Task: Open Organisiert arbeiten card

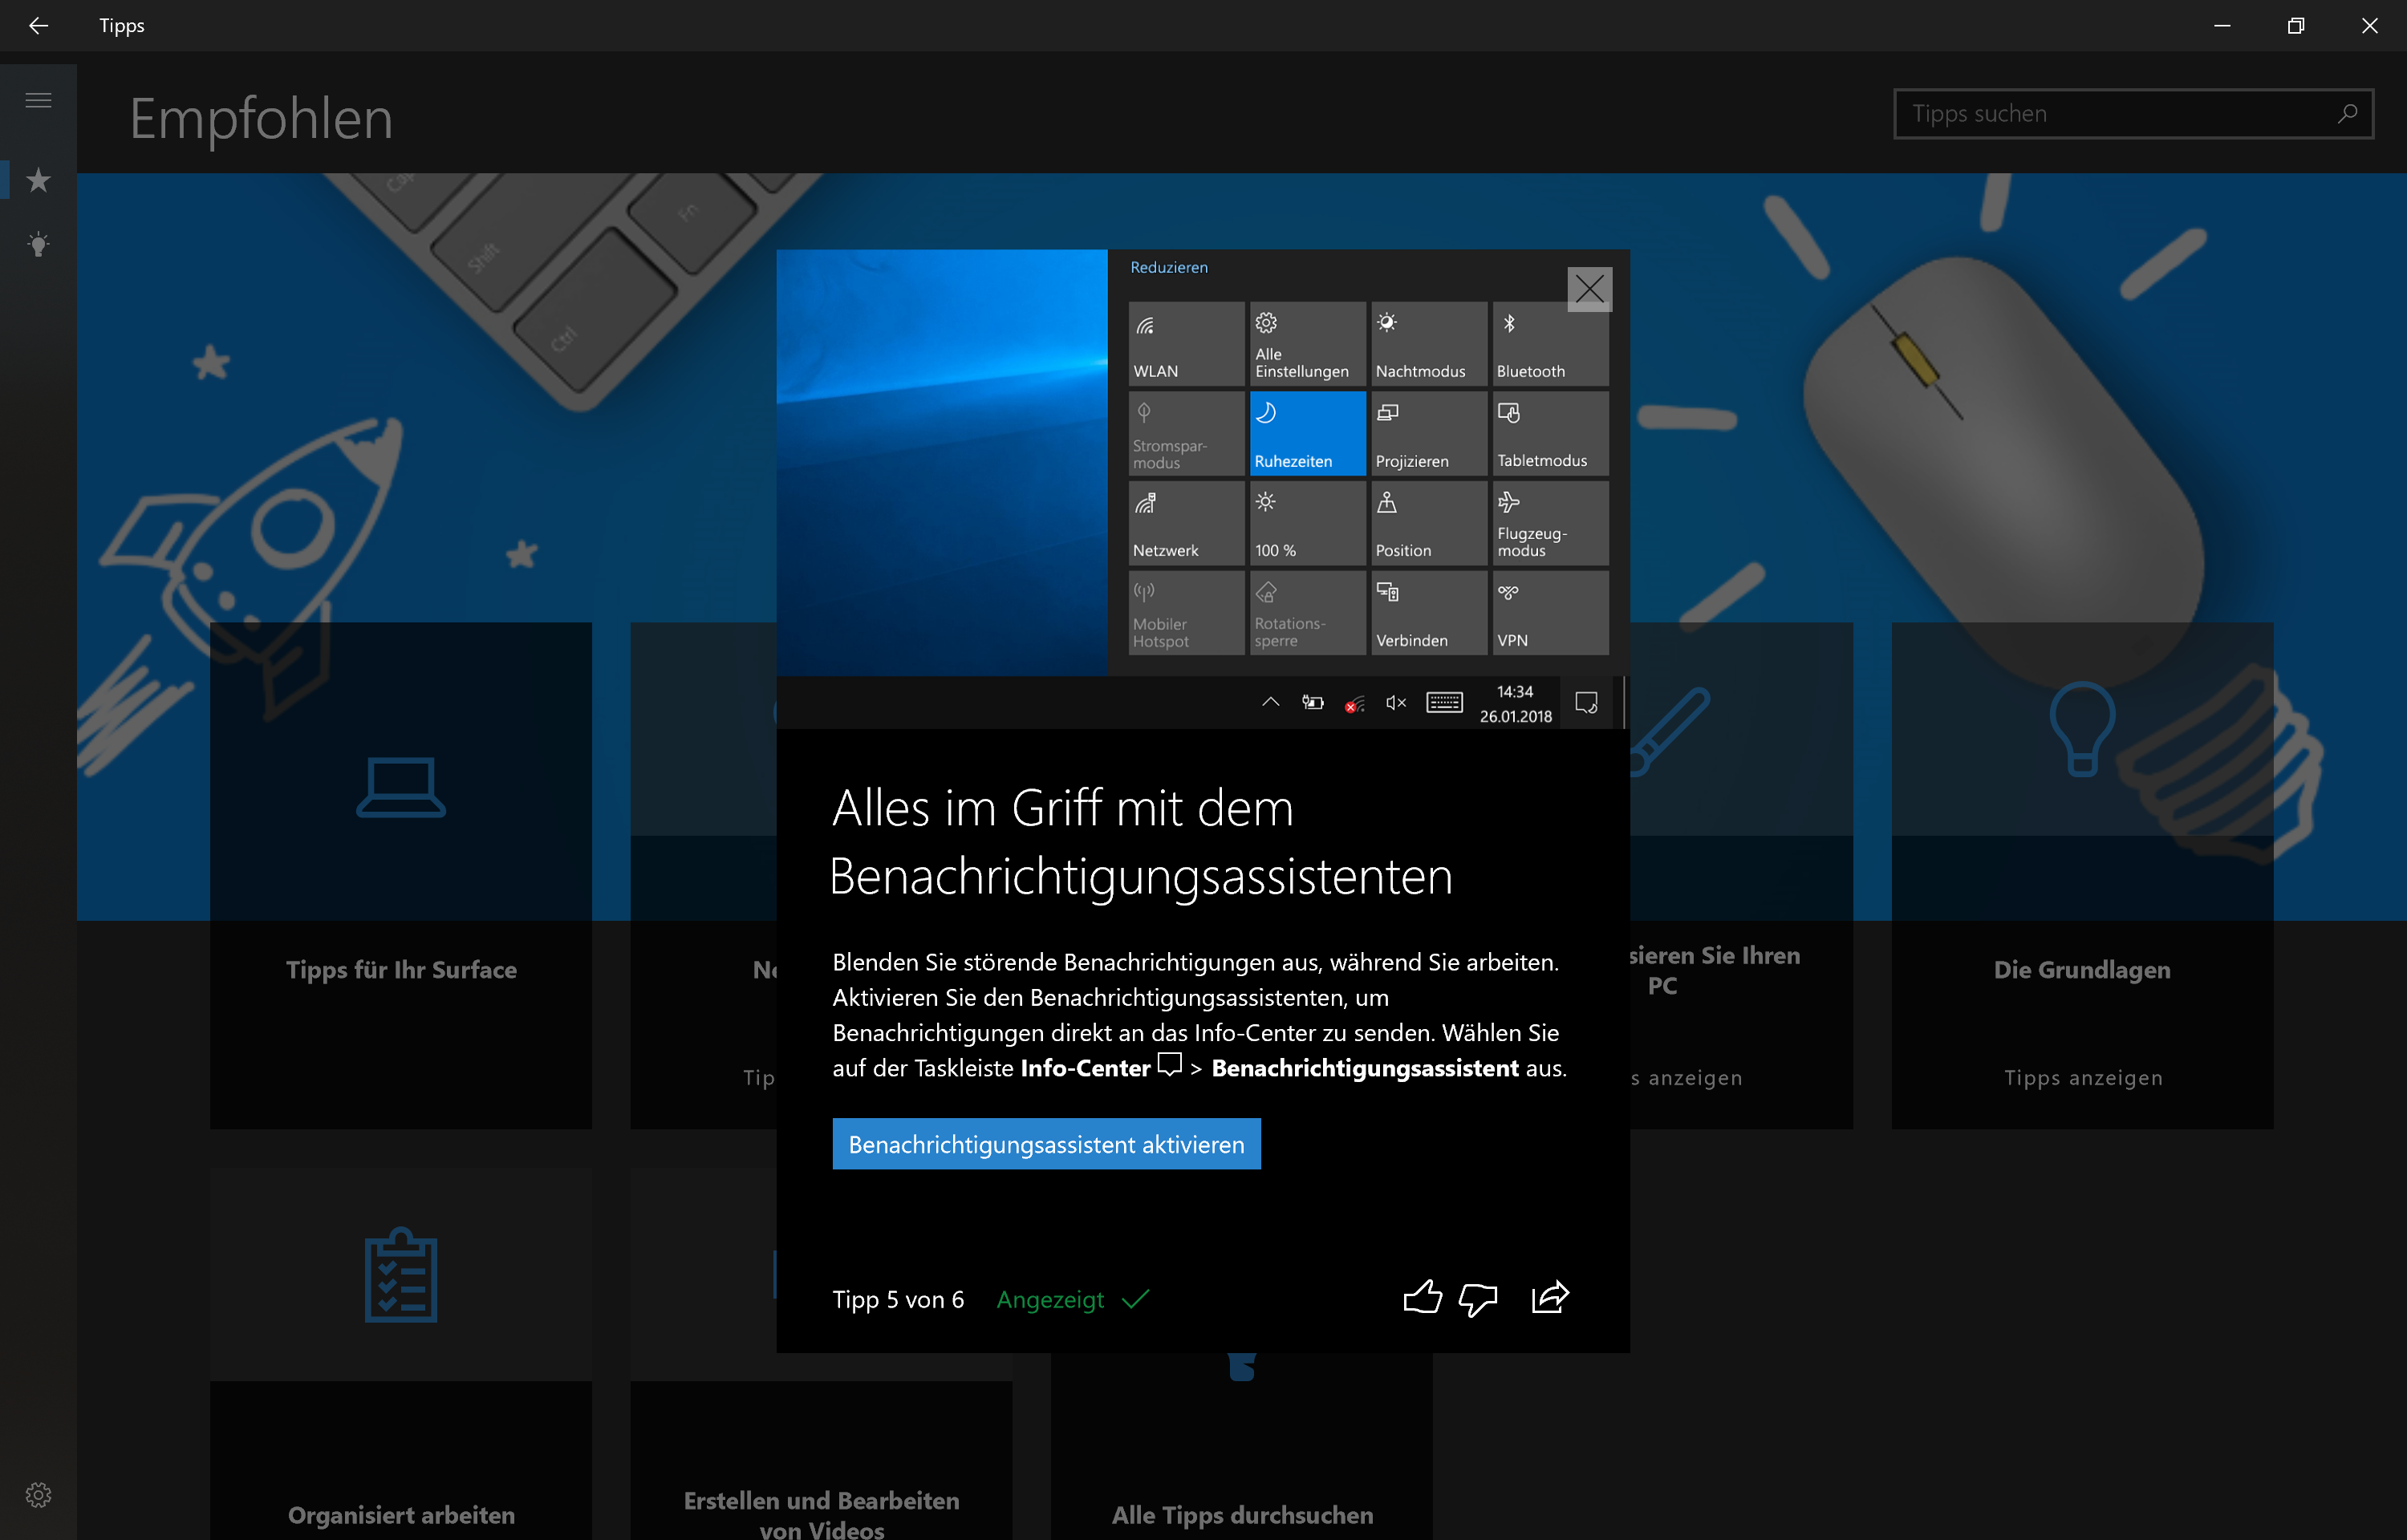Action: point(401,1354)
